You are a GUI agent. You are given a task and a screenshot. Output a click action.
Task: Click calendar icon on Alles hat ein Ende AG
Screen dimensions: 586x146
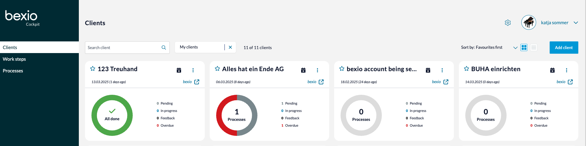click(x=303, y=70)
